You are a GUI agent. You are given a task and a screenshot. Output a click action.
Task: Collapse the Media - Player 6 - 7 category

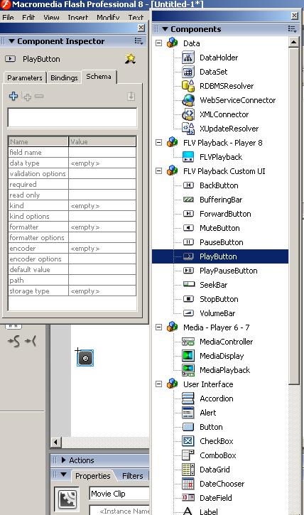(159, 327)
